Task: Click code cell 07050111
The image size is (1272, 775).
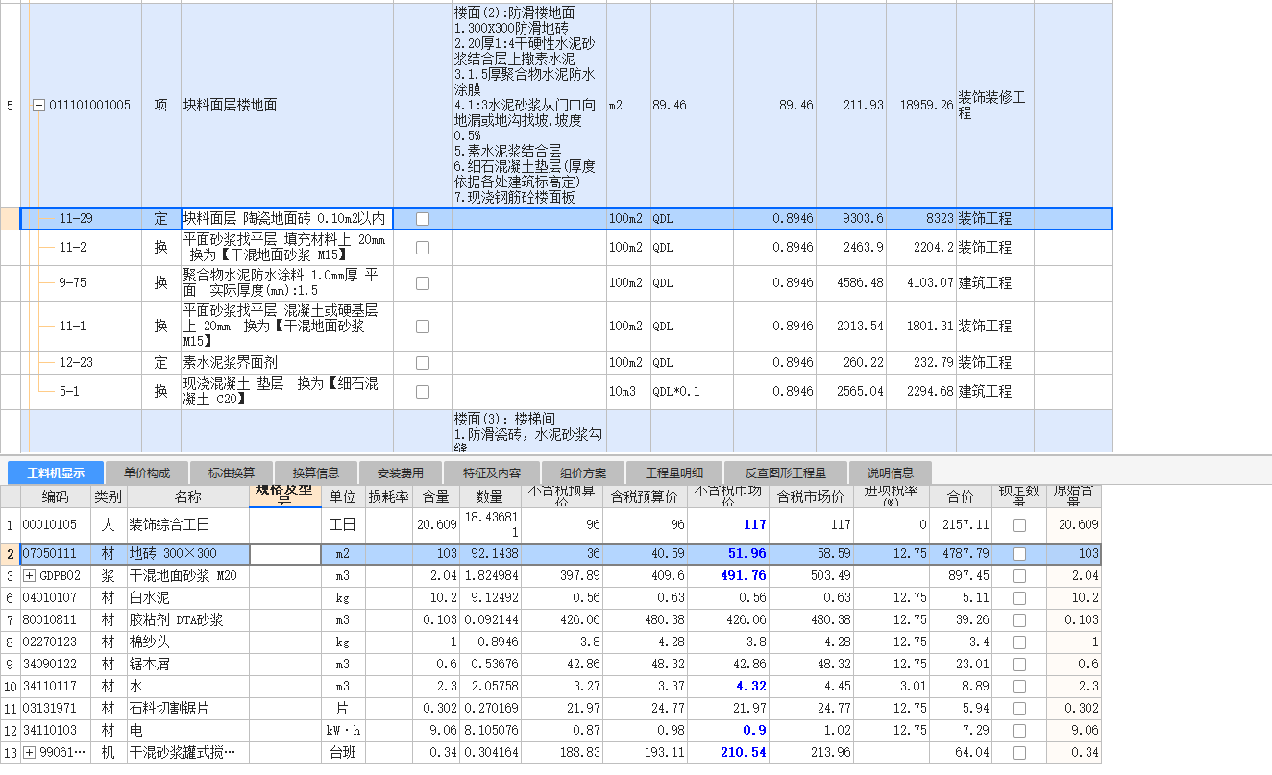Action: point(55,554)
